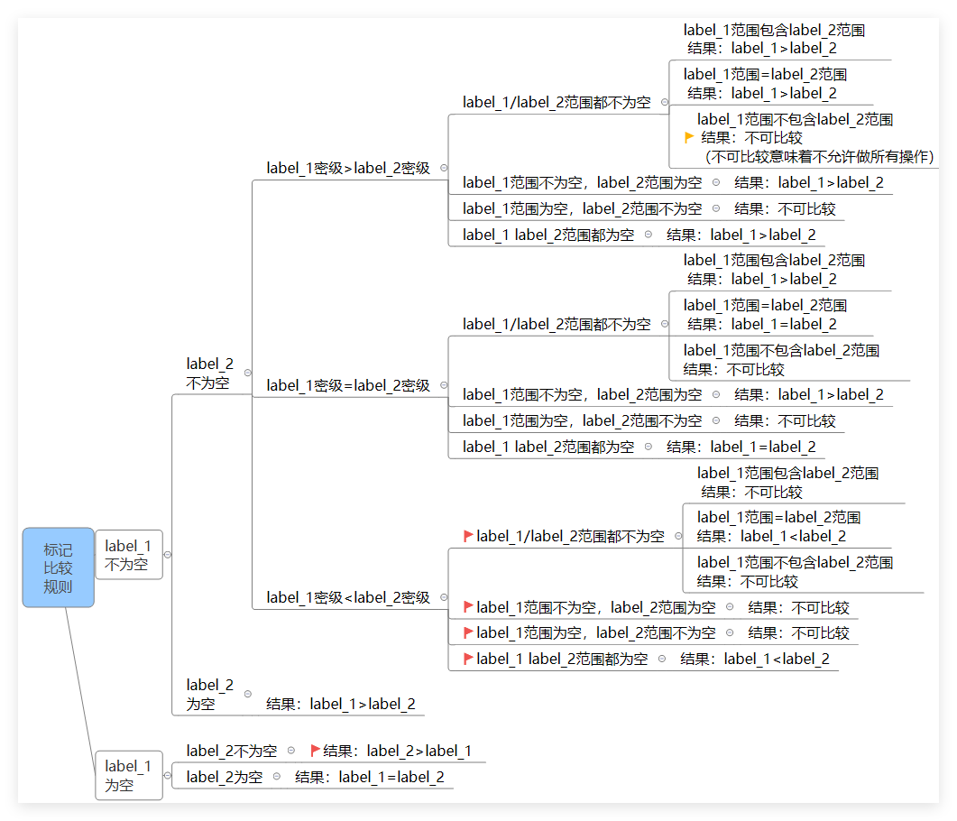
Task: Collapse the label_1密级<label_2密级 branch
Action: 444,597
